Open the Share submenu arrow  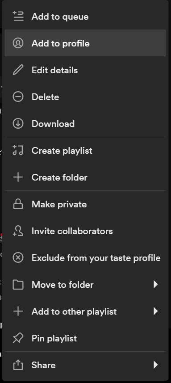coord(155,365)
